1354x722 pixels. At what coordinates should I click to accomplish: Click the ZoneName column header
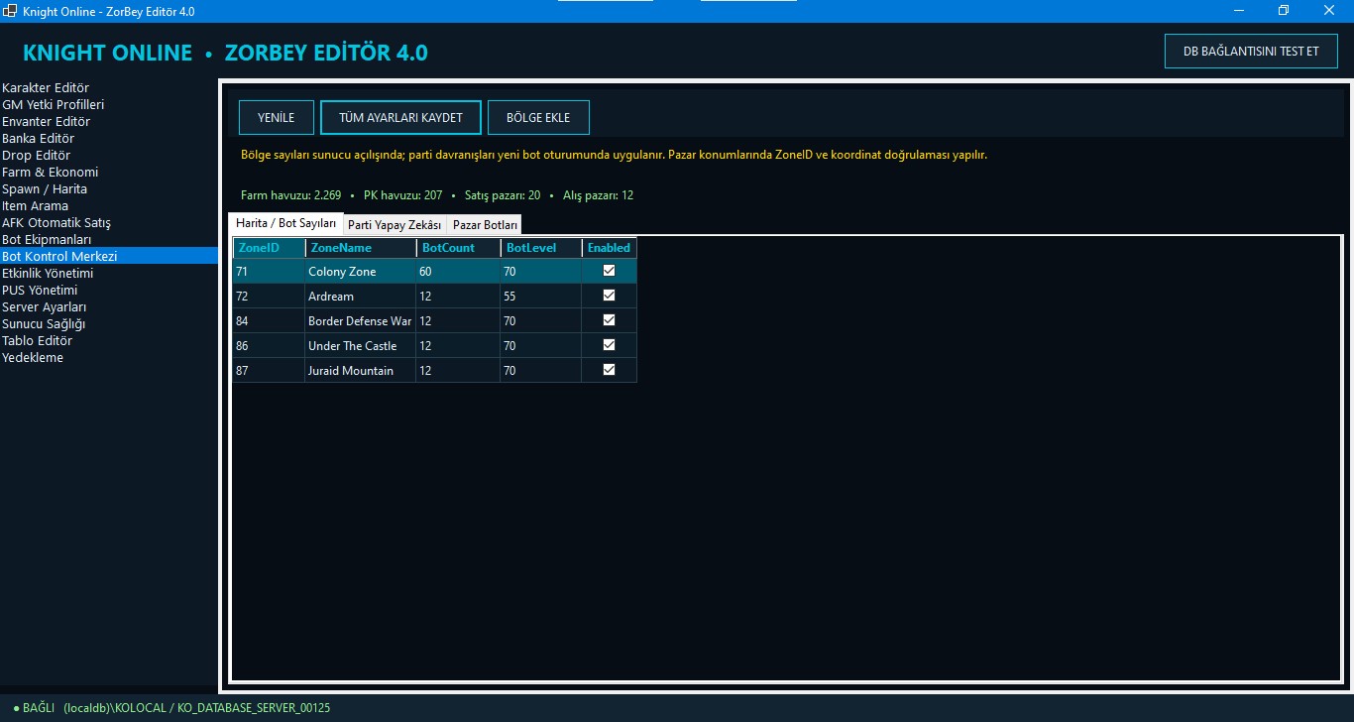point(361,248)
